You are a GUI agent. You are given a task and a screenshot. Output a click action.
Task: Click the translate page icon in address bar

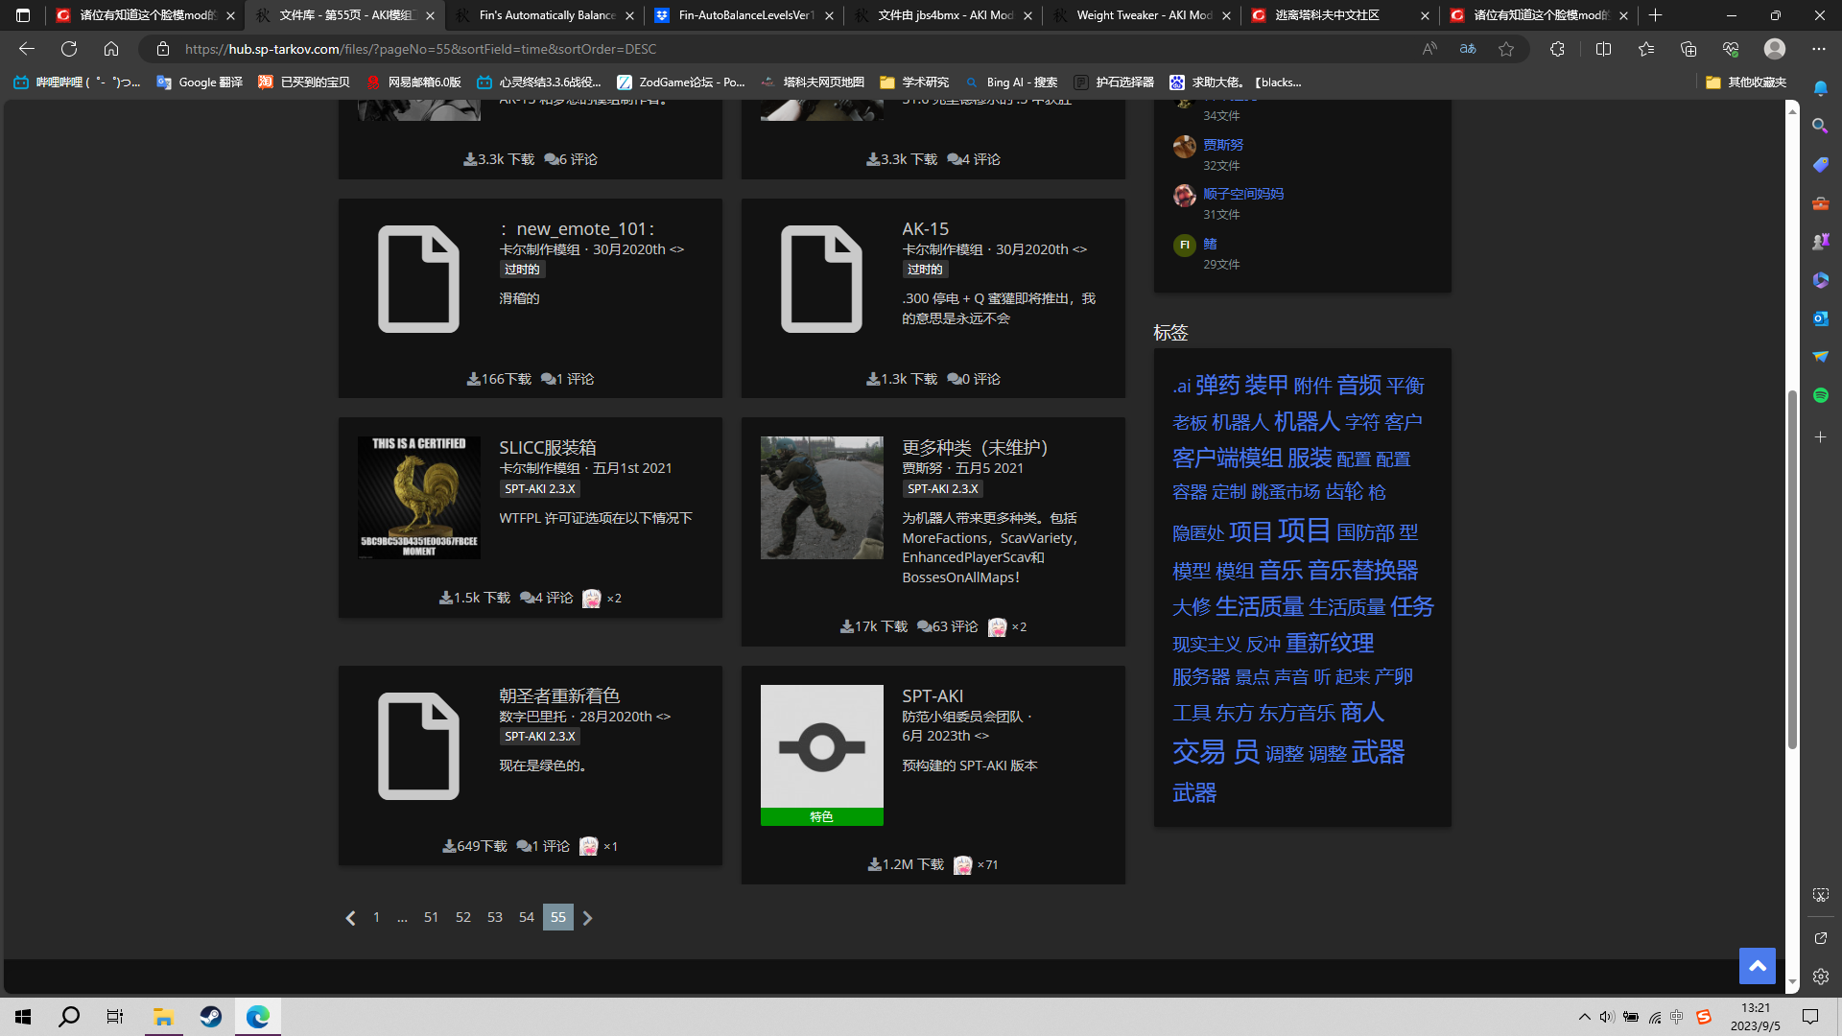point(1468,49)
